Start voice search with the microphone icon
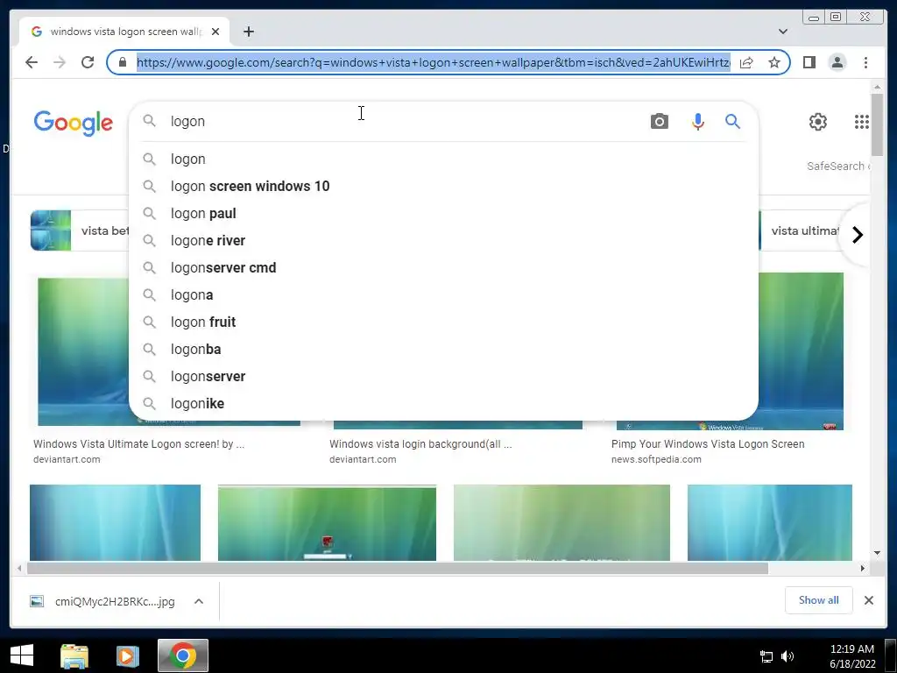The height and width of the screenshot is (673, 897). (697, 121)
